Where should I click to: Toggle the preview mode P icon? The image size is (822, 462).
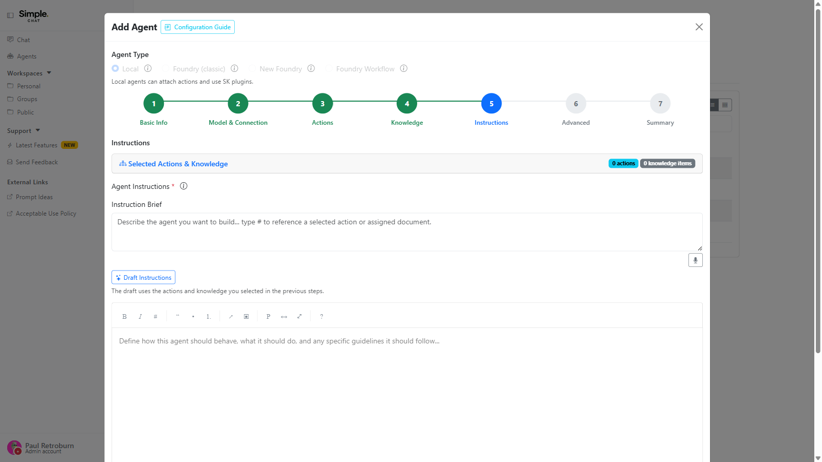[x=268, y=317]
